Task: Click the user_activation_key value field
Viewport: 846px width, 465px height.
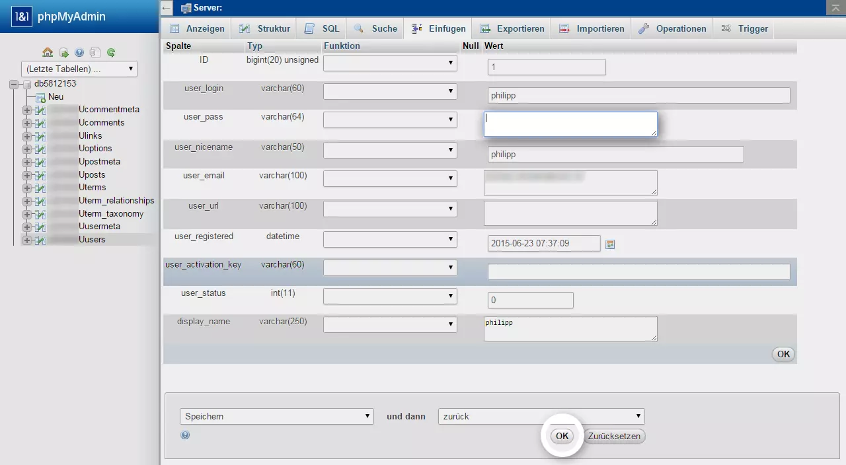Action: 639,272
